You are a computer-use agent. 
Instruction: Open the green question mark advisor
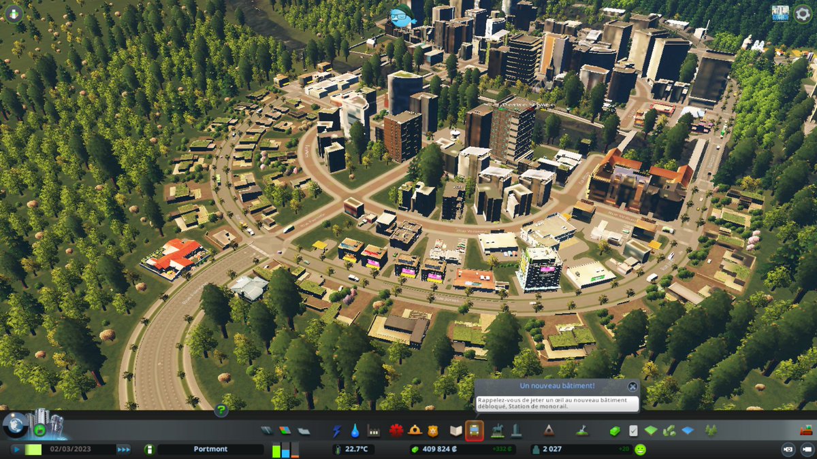(x=221, y=410)
